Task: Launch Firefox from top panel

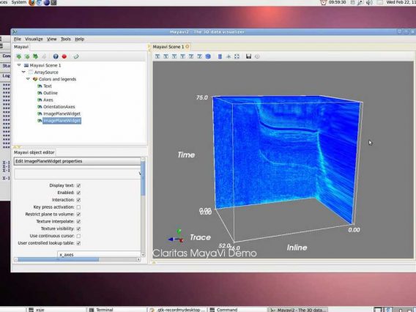Action: click(31, 2)
